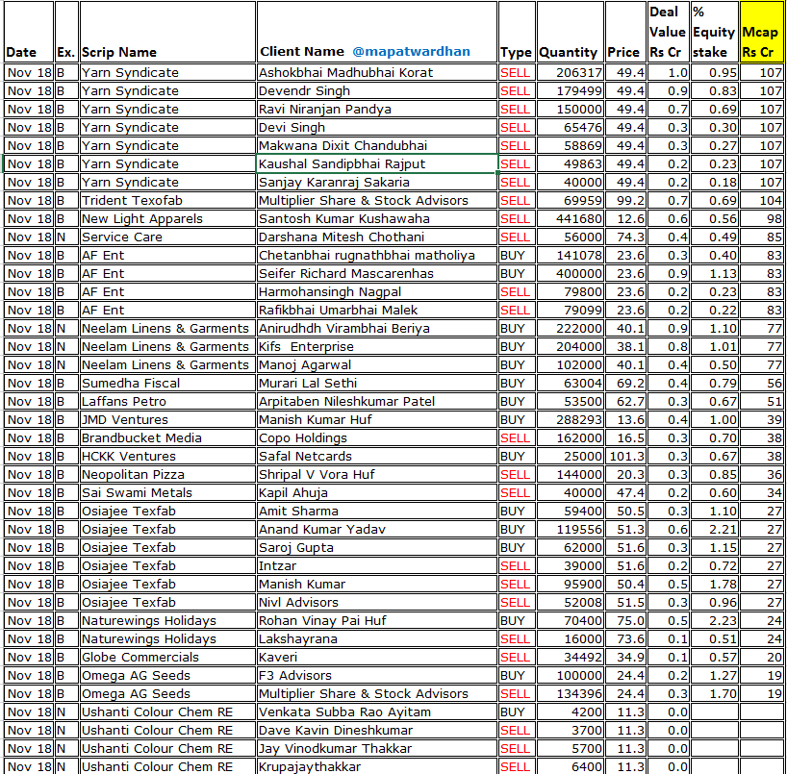Select the "Ravi Niranjan Pandya" cell
This screenshot has width=787, height=774.
[377, 110]
